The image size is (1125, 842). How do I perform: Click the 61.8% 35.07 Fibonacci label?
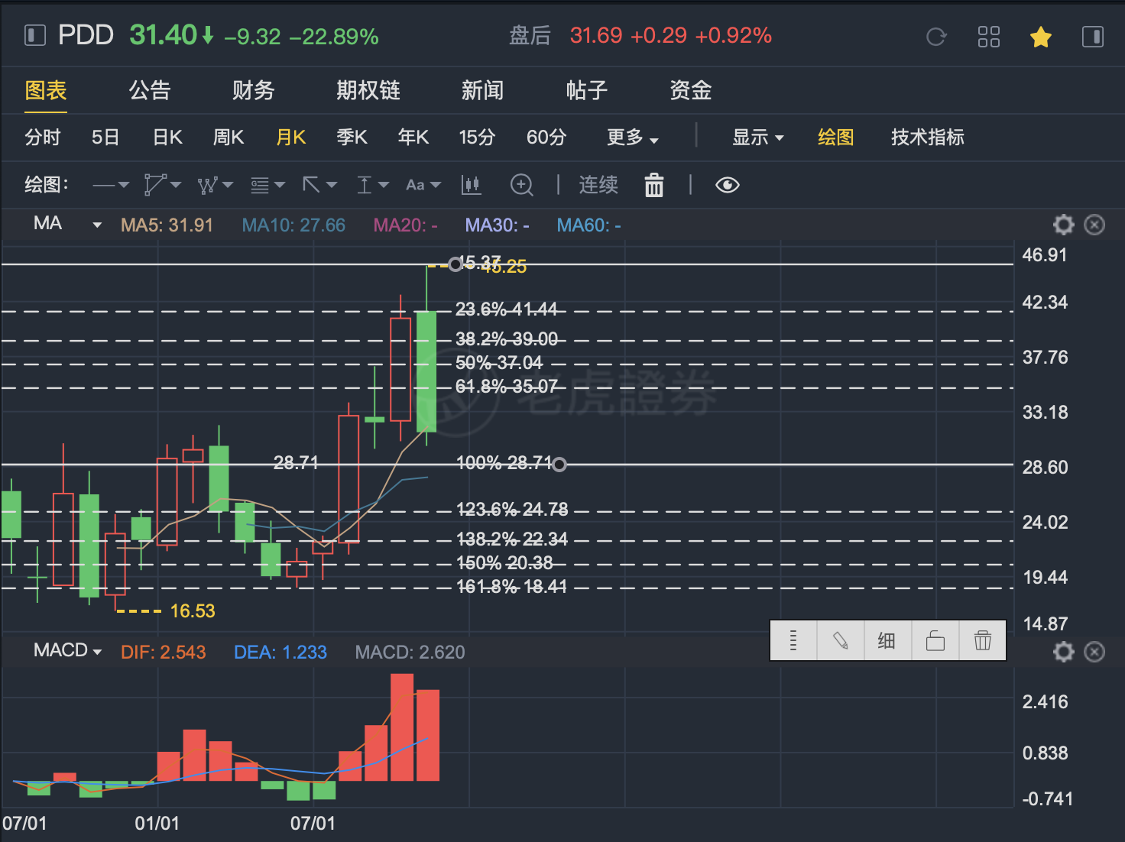(x=507, y=387)
